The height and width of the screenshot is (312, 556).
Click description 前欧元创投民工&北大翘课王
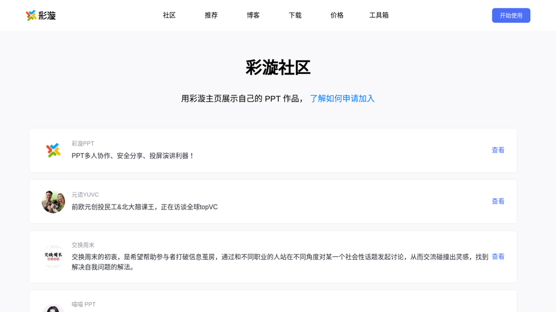pyautogui.click(x=145, y=207)
